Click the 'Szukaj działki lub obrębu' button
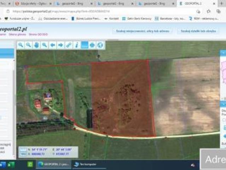226x170 pixels. pos(198,31)
